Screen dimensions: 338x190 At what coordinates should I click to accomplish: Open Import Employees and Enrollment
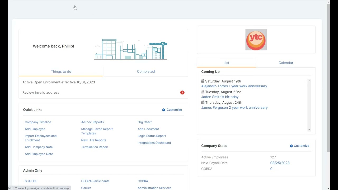click(41, 138)
